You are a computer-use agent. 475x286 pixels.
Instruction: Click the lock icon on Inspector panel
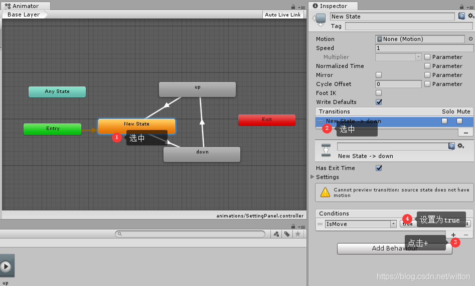pos(461,6)
